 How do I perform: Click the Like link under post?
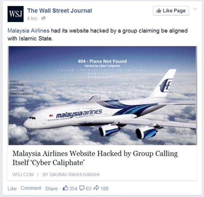pos(12,188)
